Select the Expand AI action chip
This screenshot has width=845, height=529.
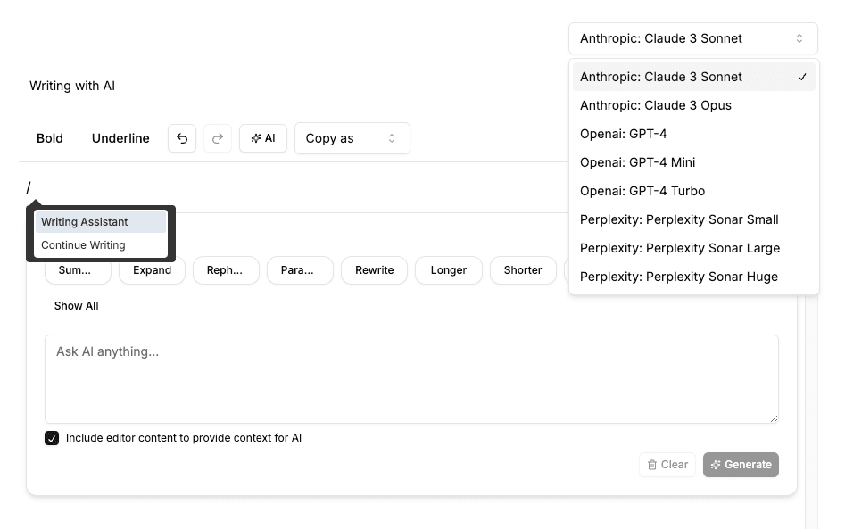[x=152, y=269]
